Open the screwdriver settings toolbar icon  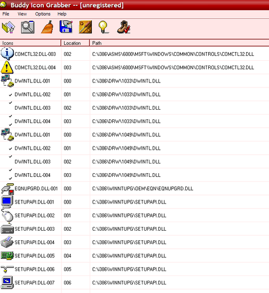click(x=85, y=27)
